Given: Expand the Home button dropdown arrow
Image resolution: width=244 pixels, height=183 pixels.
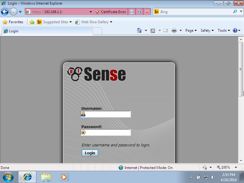Looking at the screenshot, I should 146,30.
